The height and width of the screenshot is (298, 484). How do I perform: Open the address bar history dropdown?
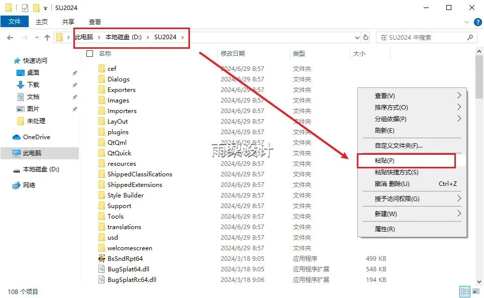click(x=357, y=38)
